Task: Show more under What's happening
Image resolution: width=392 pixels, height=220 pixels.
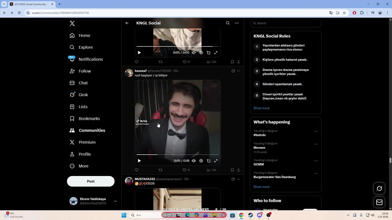Action: coord(262,187)
